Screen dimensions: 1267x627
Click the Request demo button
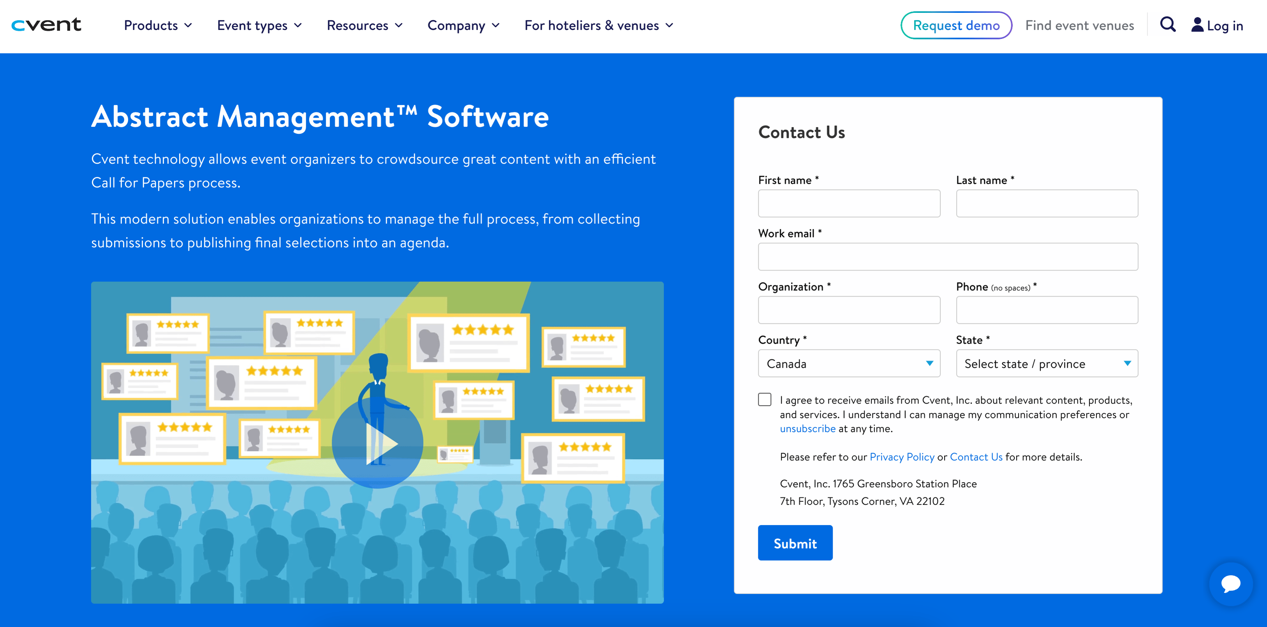(x=956, y=25)
